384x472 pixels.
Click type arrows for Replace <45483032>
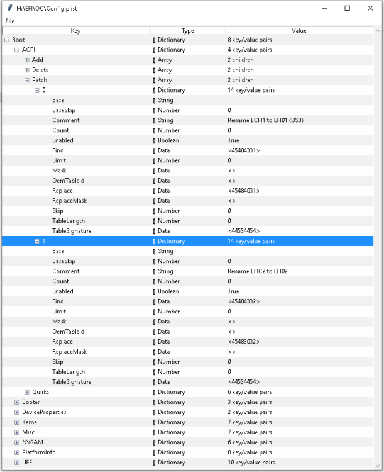click(154, 342)
